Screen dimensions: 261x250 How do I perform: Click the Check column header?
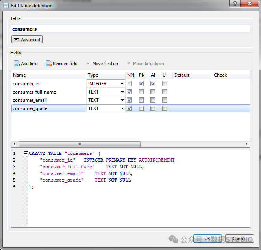tap(231, 75)
